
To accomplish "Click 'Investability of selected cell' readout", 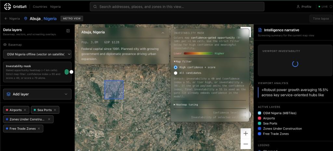I will click(x=219, y=117).
